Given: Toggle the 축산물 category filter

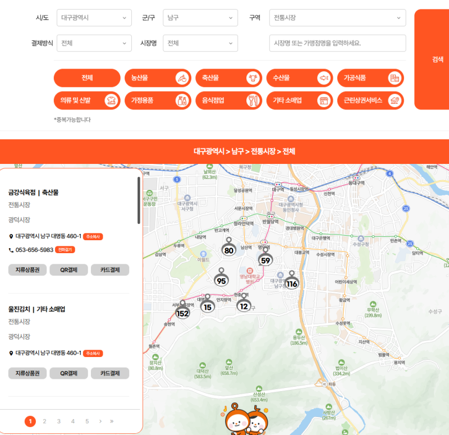Looking at the screenshot, I should 228,78.
